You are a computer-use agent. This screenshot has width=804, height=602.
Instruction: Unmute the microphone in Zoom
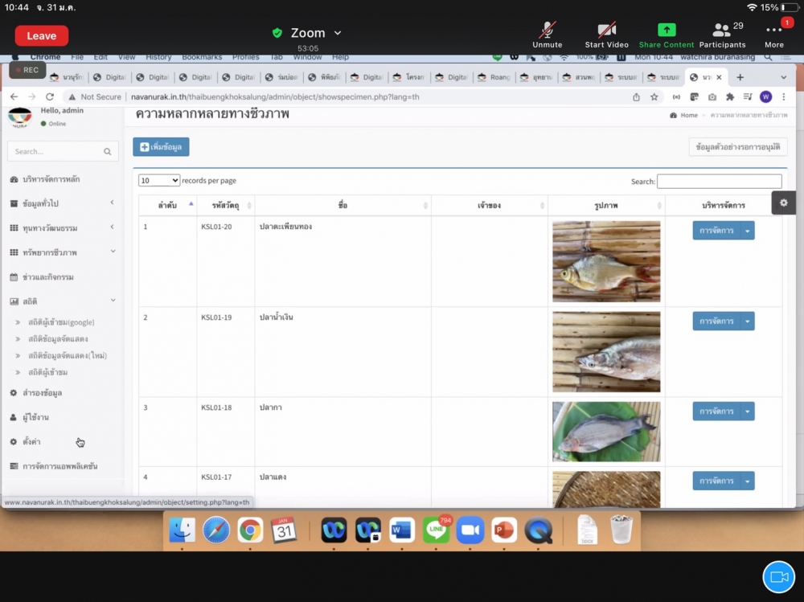pyautogui.click(x=548, y=34)
